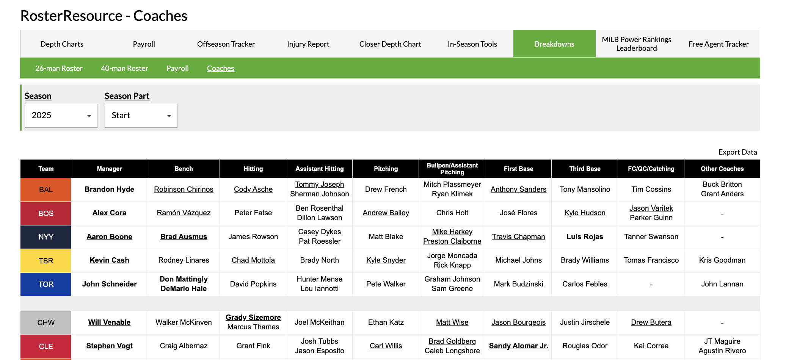The width and height of the screenshot is (797, 360).
Task: Open Sandy Alomar Jr. first base link
Action: pos(518,346)
